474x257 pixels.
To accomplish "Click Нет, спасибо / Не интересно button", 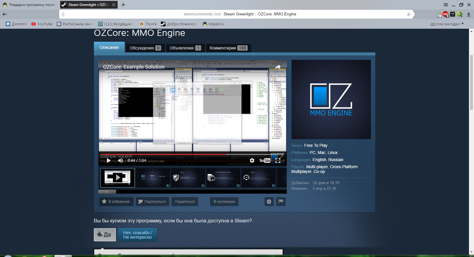I will (x=138, y=235).
